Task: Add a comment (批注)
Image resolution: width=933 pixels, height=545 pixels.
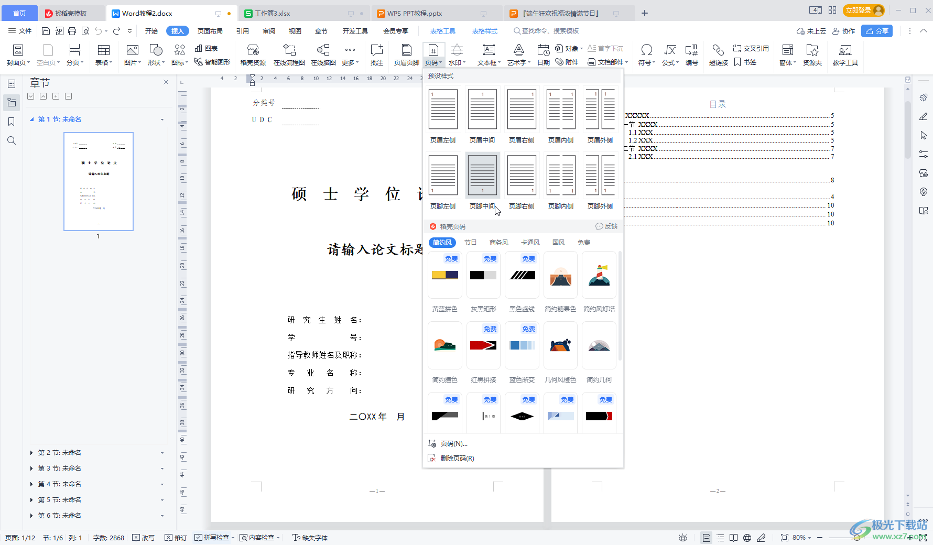Action: (377, 55)
